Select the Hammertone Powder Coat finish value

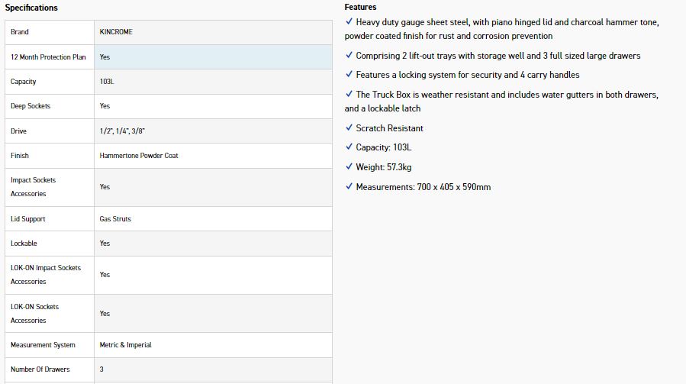click(139, 156)
